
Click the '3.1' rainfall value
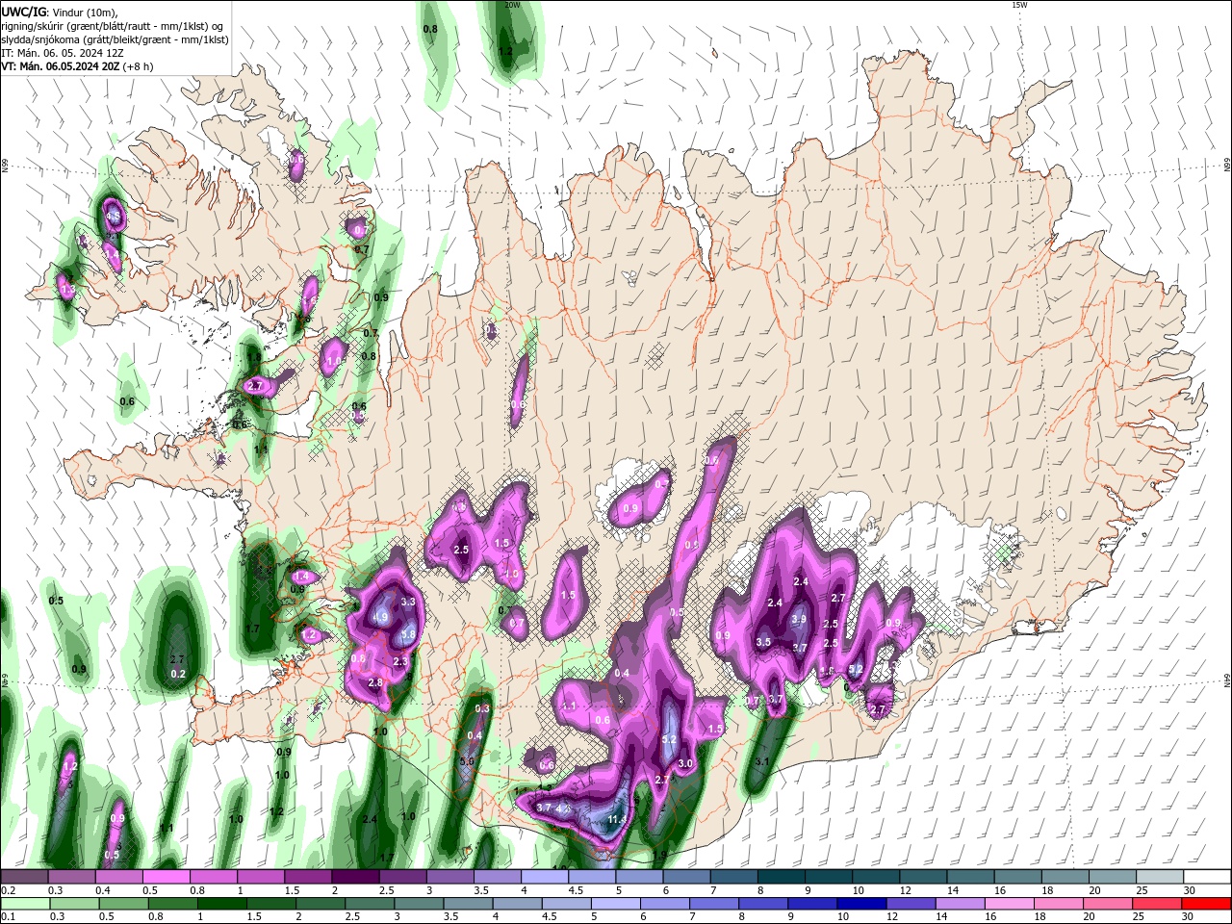(762, 761)
